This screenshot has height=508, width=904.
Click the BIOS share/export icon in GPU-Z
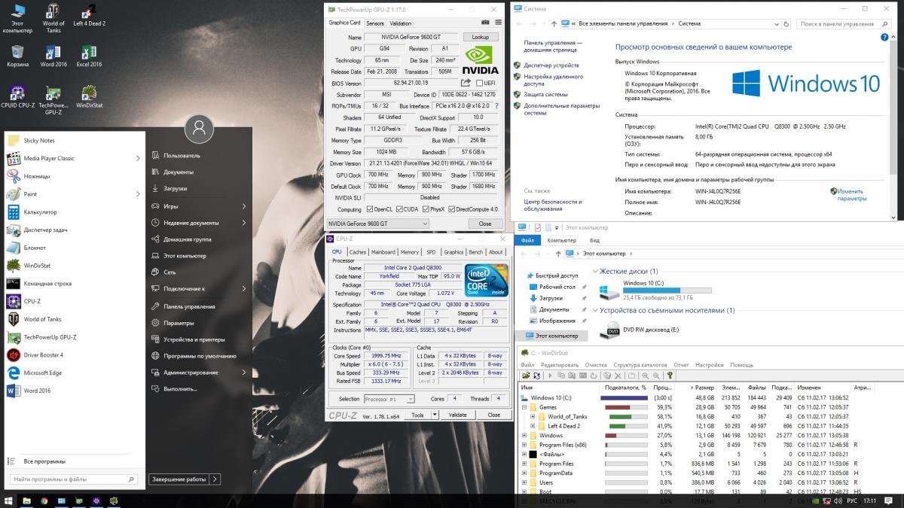466,83
